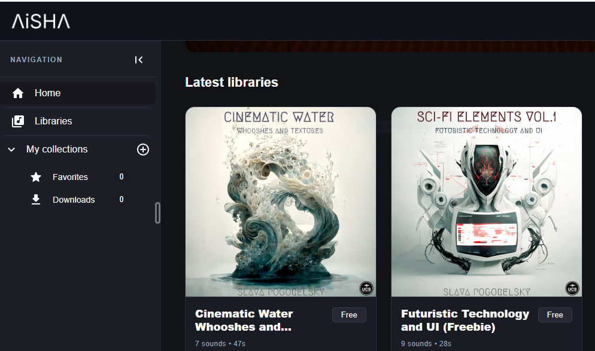The width and height of the screenshot is (595, 351).
Task: Click the Favorites star icon
Action: point(36,177)
